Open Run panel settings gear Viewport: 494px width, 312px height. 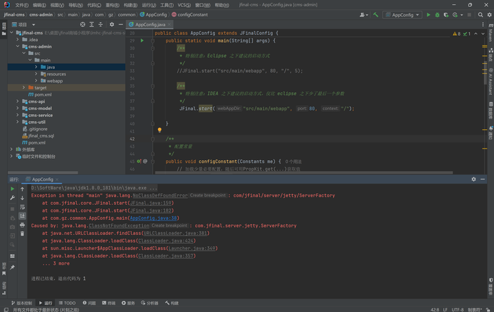click(x=473, y=179)
